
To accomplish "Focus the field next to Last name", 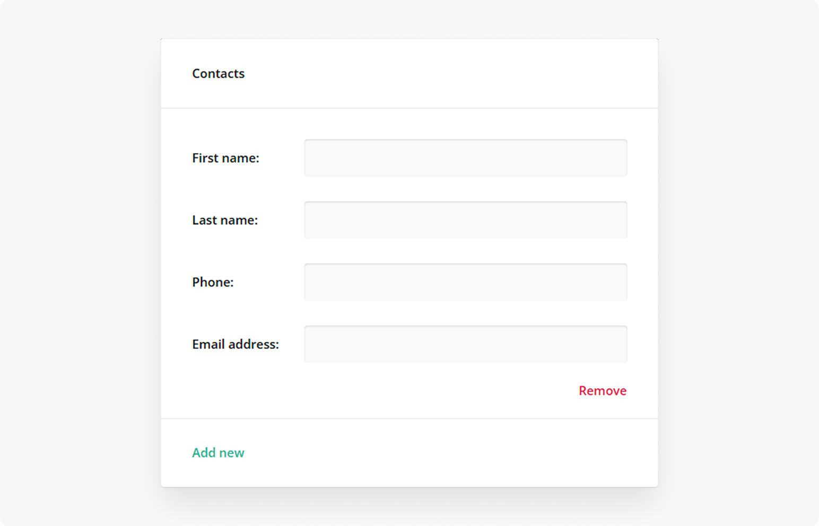I will 465,220.
